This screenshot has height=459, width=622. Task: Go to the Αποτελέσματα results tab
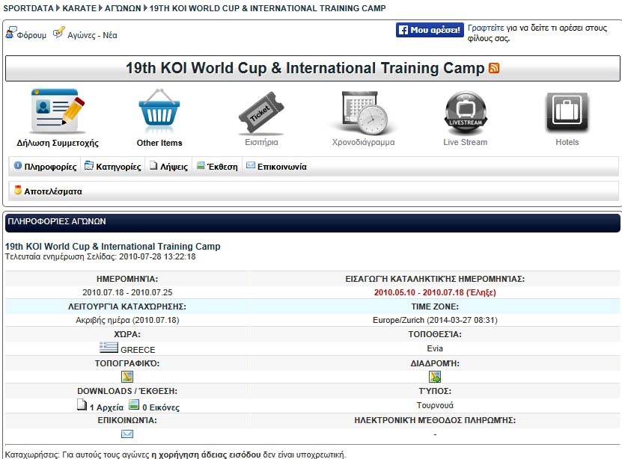52,191
